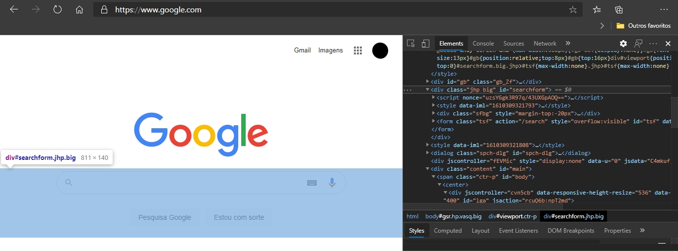Viewport: 678px width, 251px height.
Task: Open the favorites list icon
Action: click(597, 9)
